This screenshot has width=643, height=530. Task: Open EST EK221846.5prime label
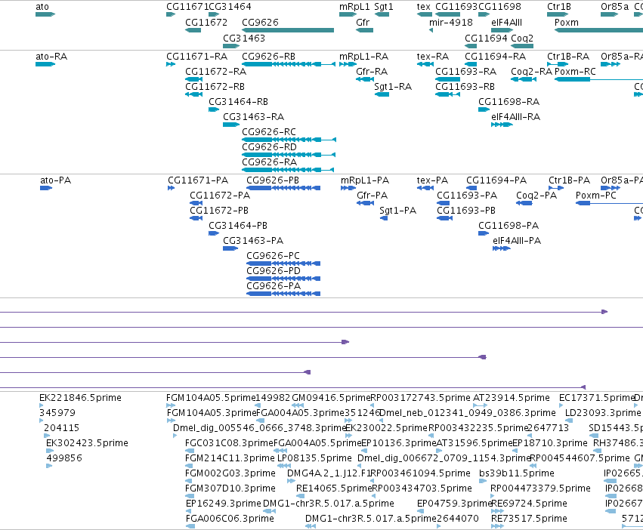80,398
